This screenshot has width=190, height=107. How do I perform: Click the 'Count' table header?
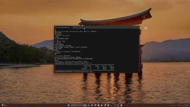coord(89,66)
